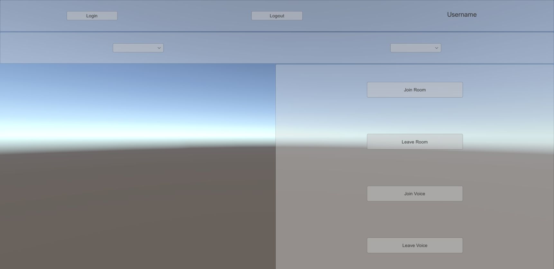The height and width of the screenshot is (269, 554).
Task: Click the Leave Room button
Action: (415, 142)
